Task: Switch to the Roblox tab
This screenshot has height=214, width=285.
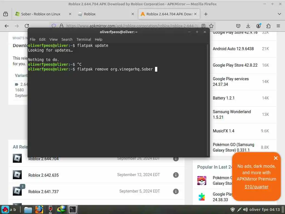Action: (x=106, y=14)
